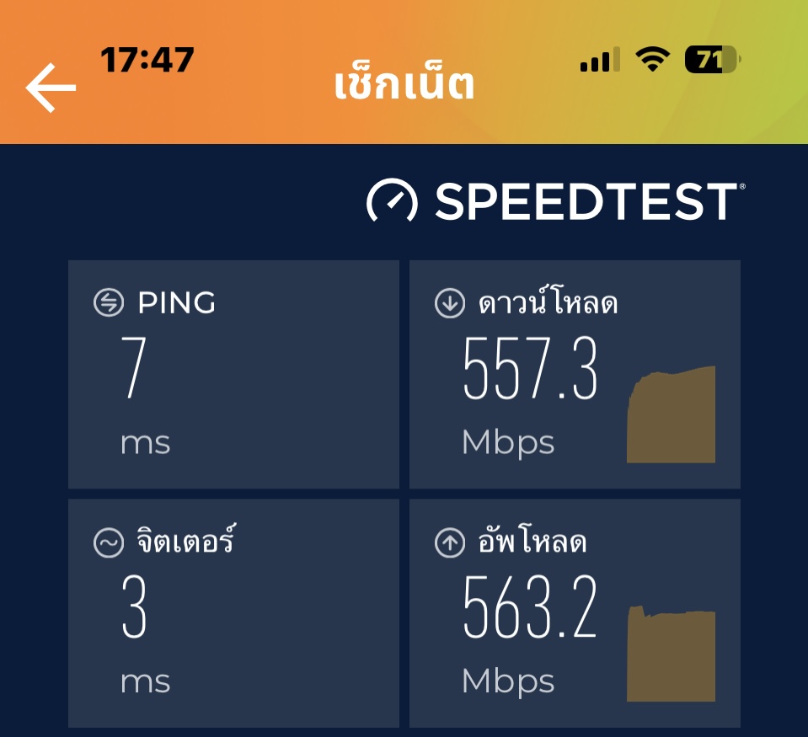This screenshot has width=808, height=737.
Task: Tap the ดาวน์โหลด label
Action: (x=548, y=302)
